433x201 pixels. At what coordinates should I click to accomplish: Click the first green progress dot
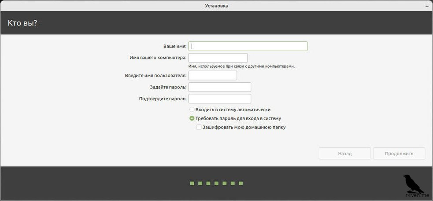[x=192, y=183]
